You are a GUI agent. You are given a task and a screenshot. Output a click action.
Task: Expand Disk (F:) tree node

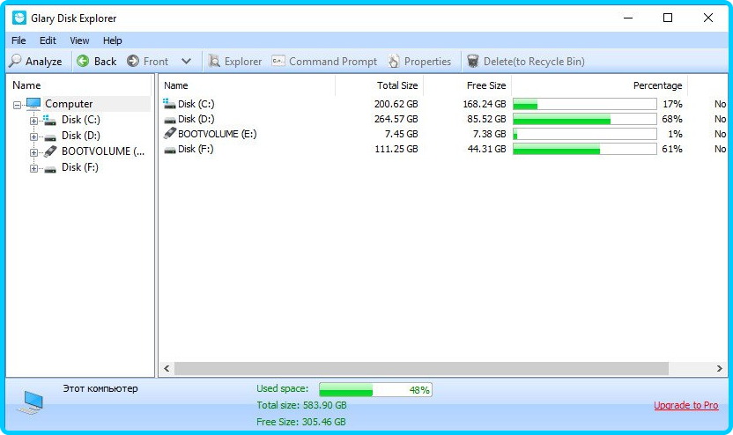click(34, 167)
